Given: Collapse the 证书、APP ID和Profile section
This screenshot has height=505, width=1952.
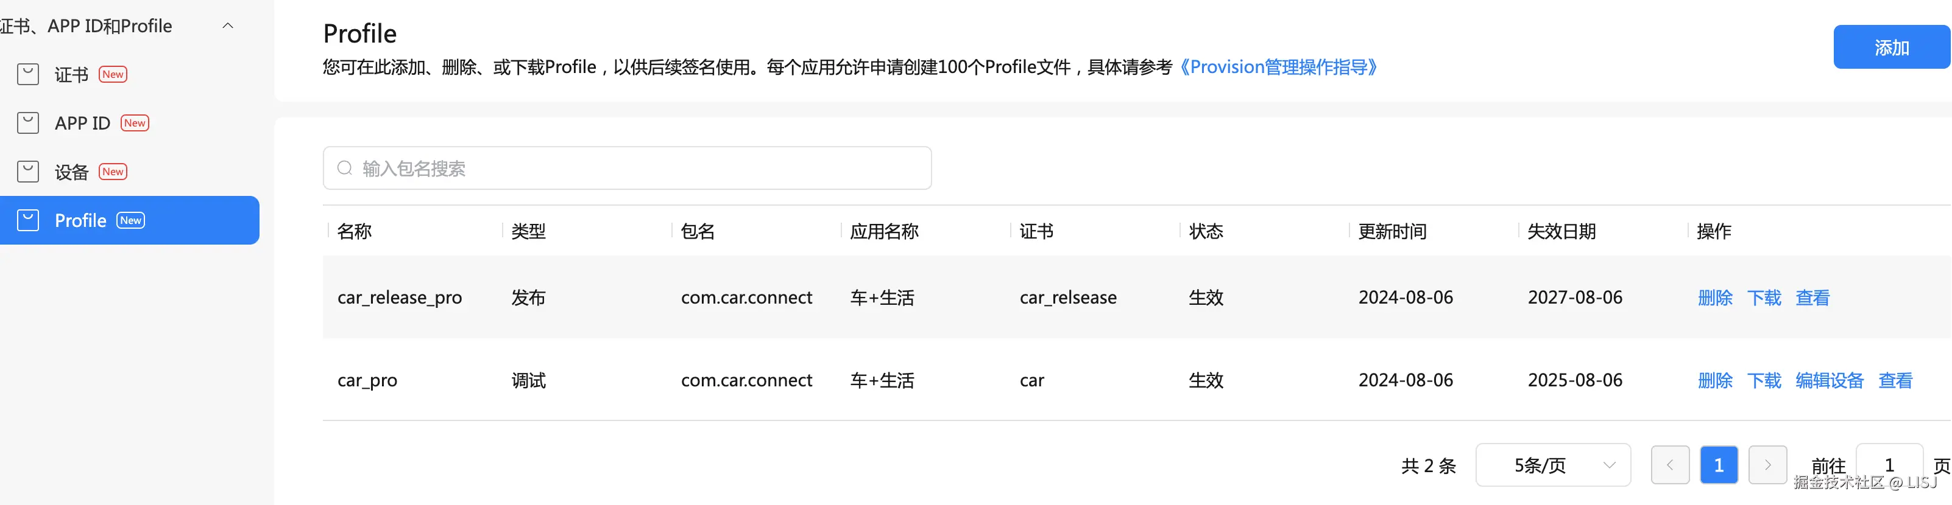Looking at the screenshot, I should pyautogui.click(x=227, y=26).
